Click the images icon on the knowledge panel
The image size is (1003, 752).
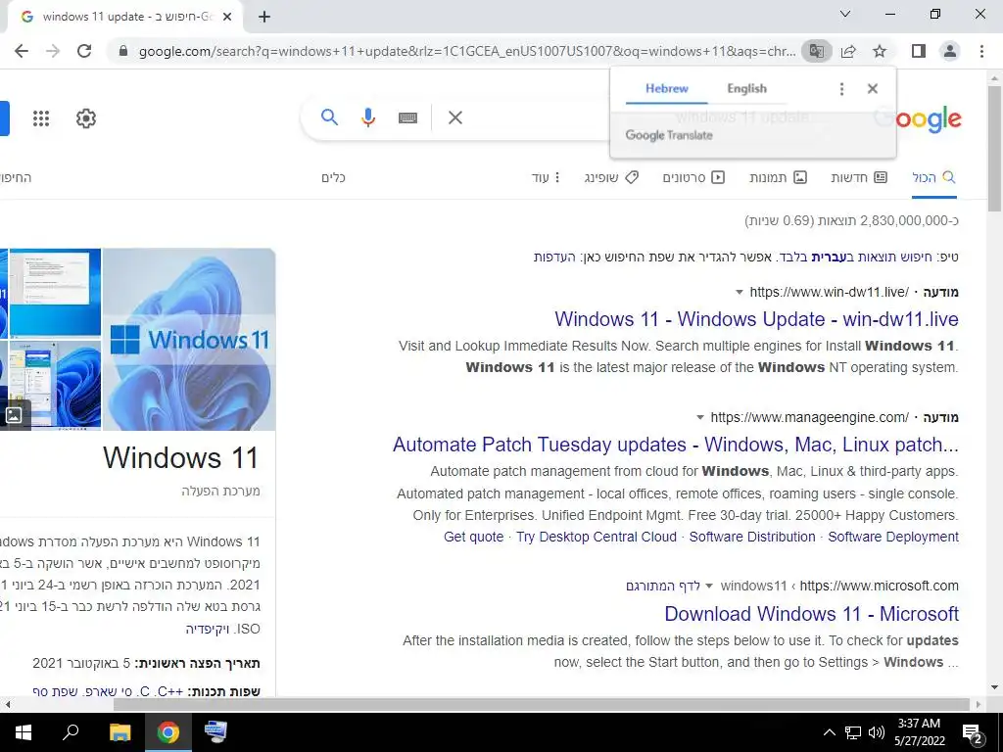(14, 415)
